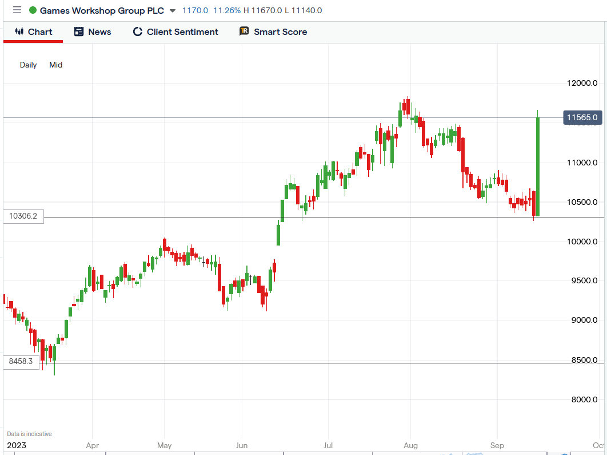Click the 10000.0 price axis label
The width and height of the screenshot is (607, 455).
point(582,242)
